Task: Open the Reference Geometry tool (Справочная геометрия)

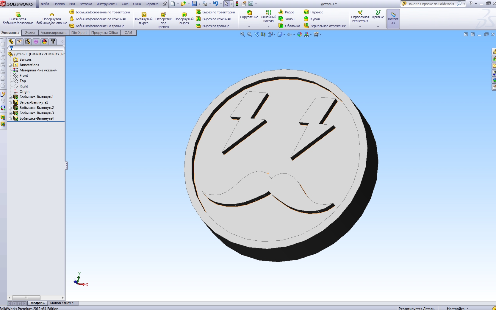Action: (x=360, y=16)
